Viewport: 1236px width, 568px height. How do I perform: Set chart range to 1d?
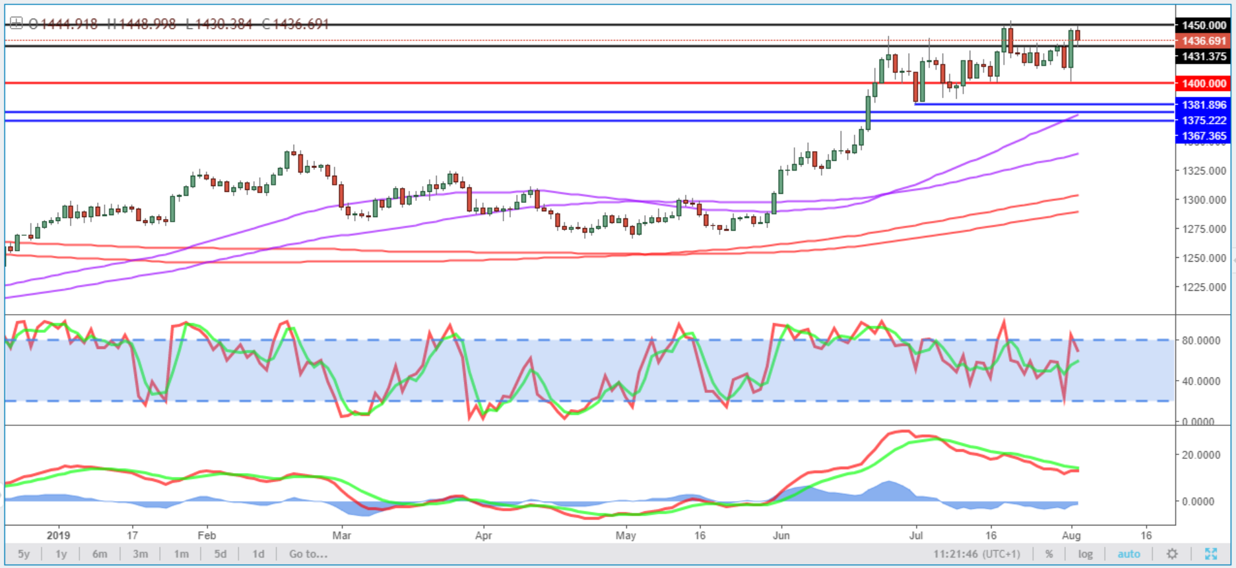click(x=258, y=554)
